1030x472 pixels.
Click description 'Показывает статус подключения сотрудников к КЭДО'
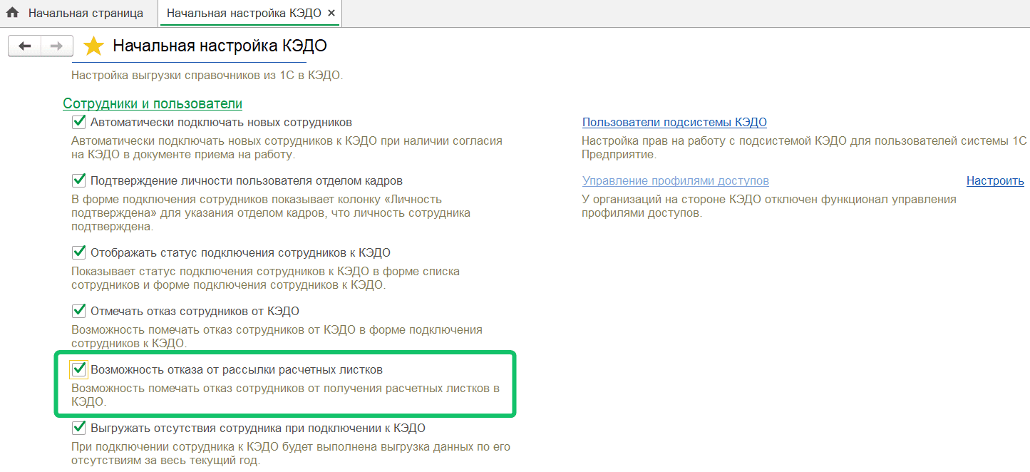pyautogui.click(x=266, y=278)
